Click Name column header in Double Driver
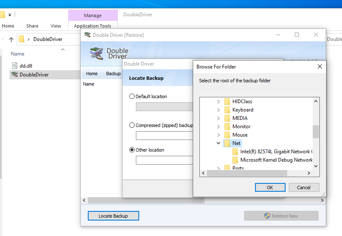Viewport: 342px width, 236px height. tap(89, 84)
